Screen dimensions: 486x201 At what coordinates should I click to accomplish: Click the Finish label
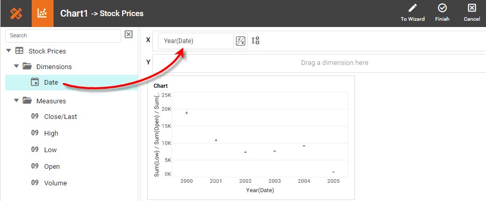(x=442, y=19)
